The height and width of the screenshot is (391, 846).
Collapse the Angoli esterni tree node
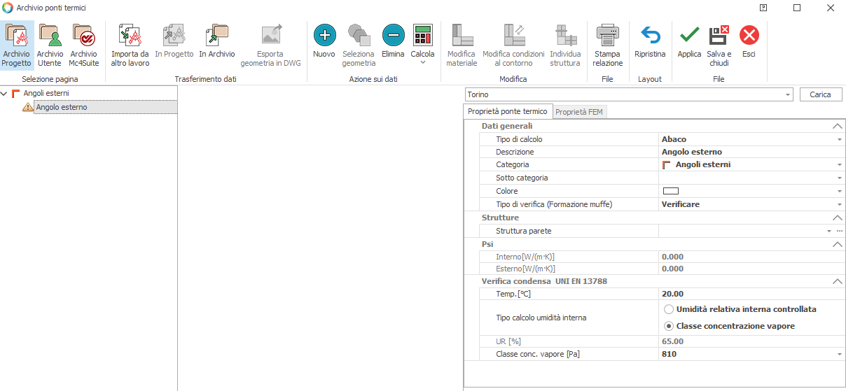pos(6,93)
